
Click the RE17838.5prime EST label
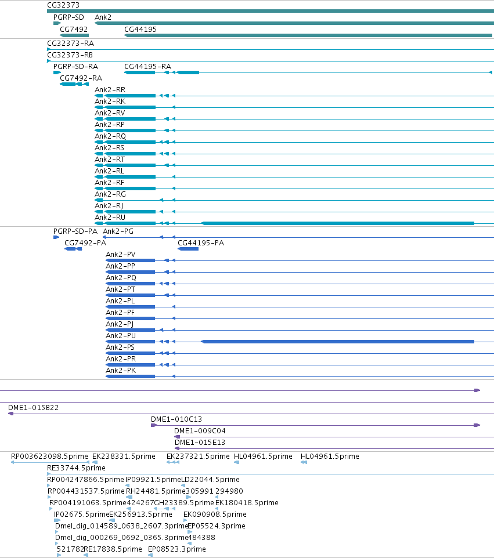pos(113,549)
